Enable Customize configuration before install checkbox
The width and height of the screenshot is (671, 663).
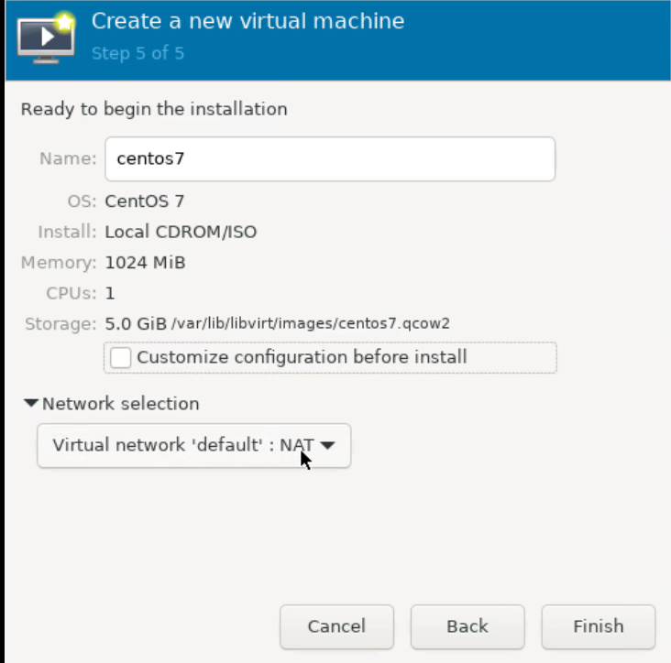coord(120,357)
